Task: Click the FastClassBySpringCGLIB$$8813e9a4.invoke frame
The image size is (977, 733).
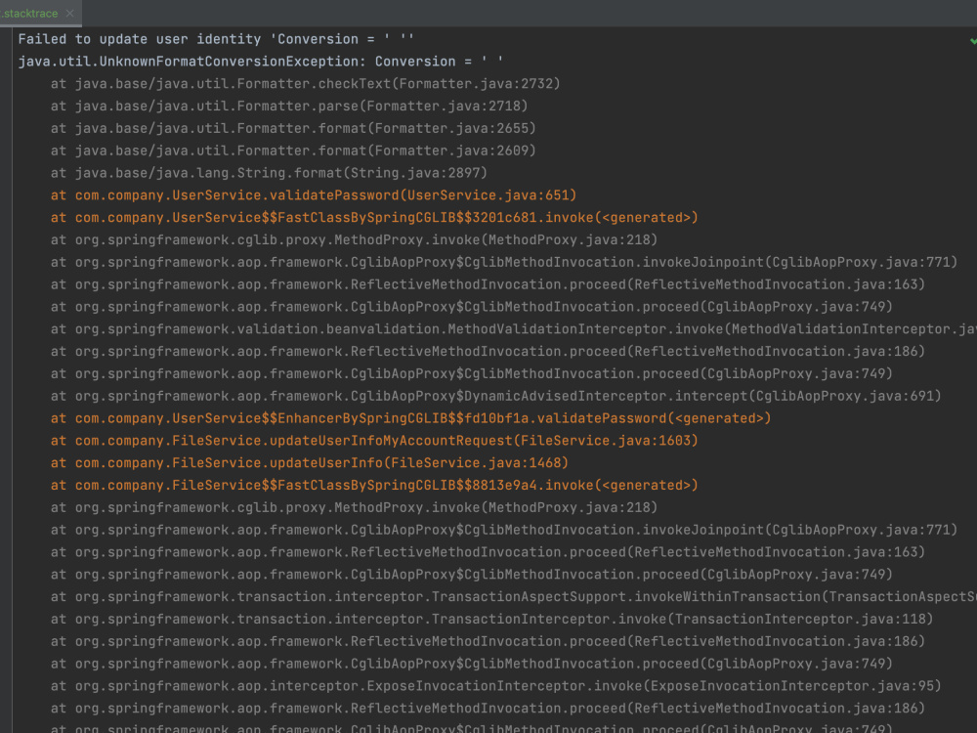Action: [374, 486]
